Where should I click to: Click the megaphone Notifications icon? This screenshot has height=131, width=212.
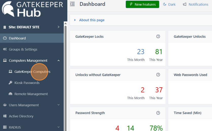[x=185, y=4]
